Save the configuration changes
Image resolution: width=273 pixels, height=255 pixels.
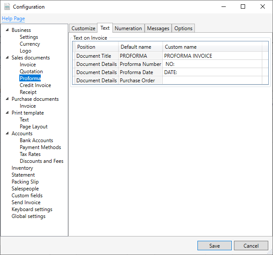click(215, 246)
